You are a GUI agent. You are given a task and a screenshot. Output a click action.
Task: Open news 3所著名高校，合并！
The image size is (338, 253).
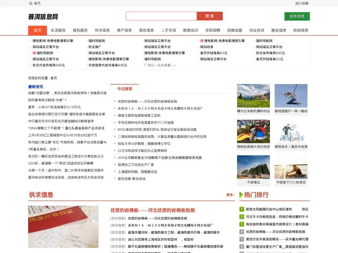point(44,149)
